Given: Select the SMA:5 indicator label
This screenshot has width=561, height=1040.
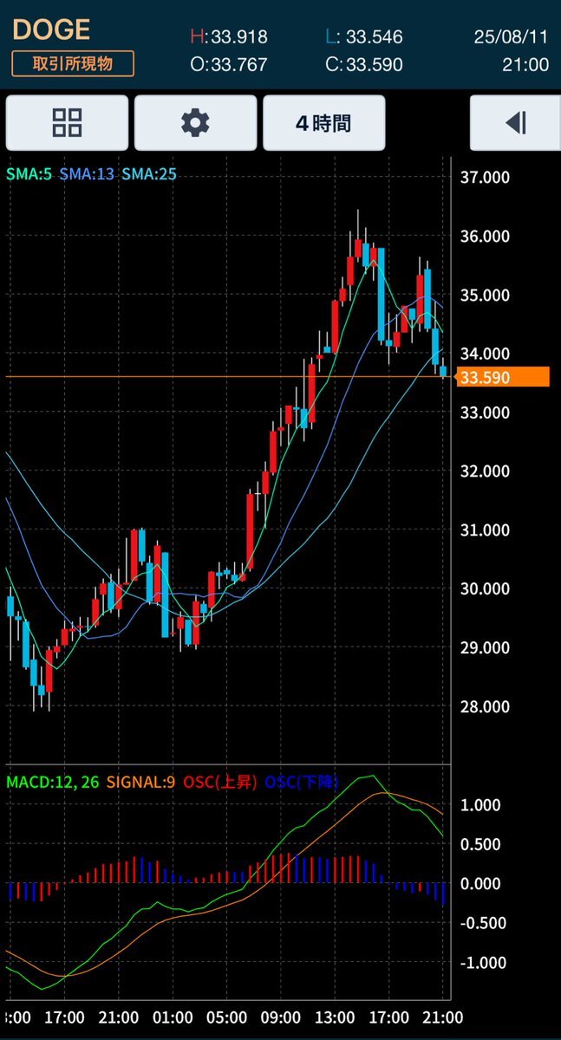Looking at the screenshot, I should 29,174.
